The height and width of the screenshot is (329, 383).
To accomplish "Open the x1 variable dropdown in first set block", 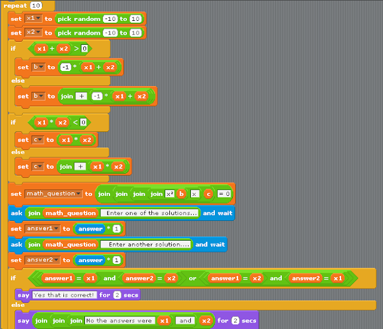I will [x=34, y=19].
